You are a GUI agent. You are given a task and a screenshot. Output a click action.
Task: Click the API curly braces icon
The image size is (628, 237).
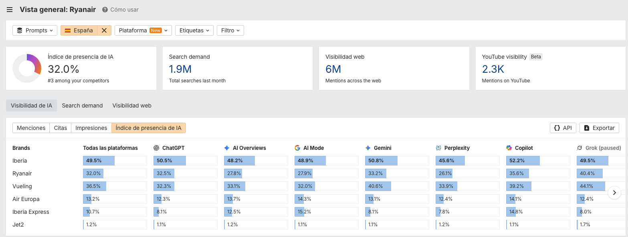click(x=557, y=128)
